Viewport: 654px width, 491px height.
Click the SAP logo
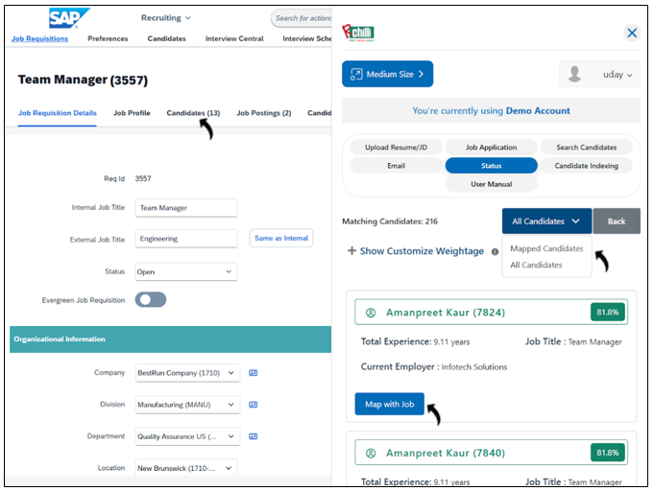[69, 18]
